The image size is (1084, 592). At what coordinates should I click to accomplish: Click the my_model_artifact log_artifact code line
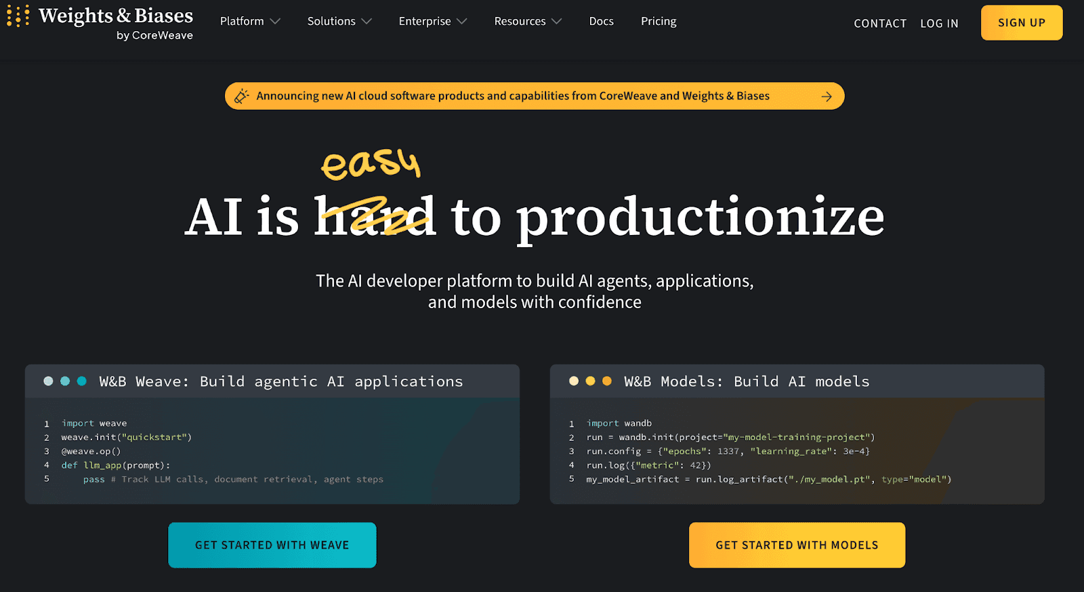click(x=769, y=480)
